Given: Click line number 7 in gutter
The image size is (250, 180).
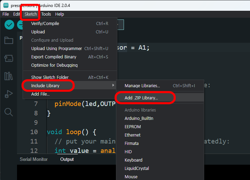Looking at the screenshot, I should click(36, 104).
